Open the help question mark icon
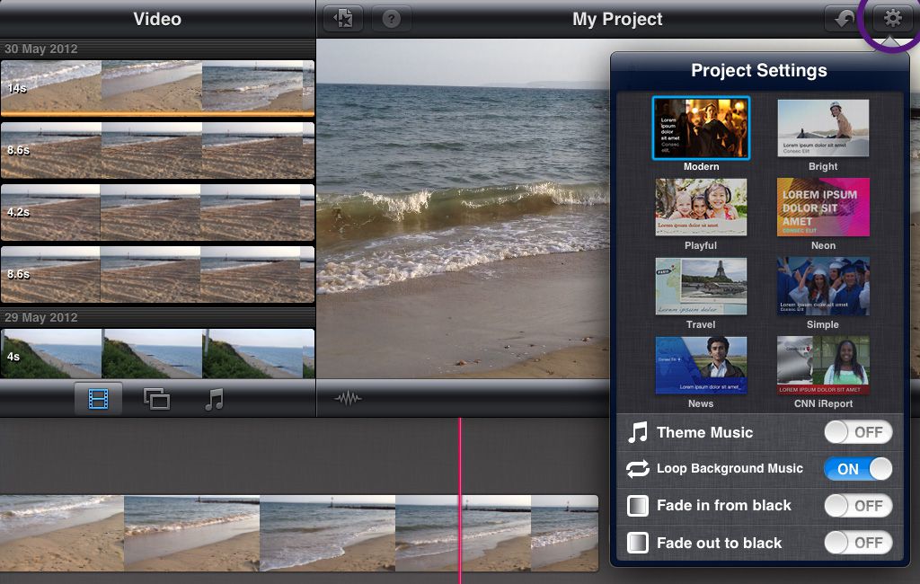This screenshot has height=584, width=920. 392,19
